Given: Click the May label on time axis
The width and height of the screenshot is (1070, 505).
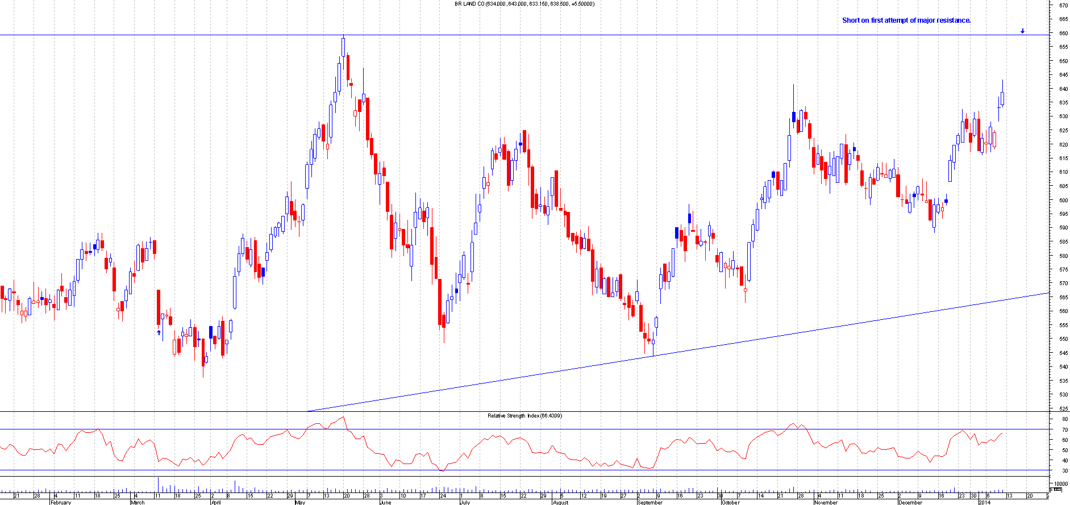Looking at the screenshot, I should coord(300,502).
